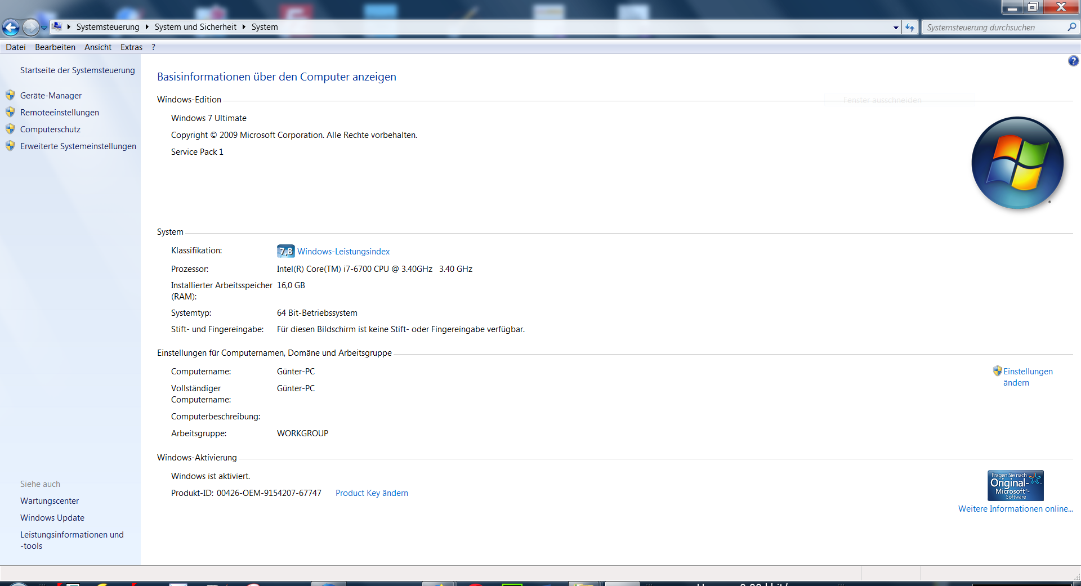This screenshot has height=586, width=1081.
Task: Open the Datei menu
Action: [16, 47]
